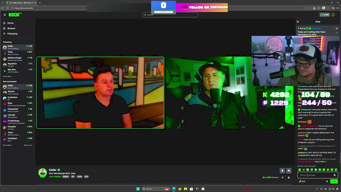Open Chopstix Fortnite channel
341x192 pixels.
[x=17, y=128]
